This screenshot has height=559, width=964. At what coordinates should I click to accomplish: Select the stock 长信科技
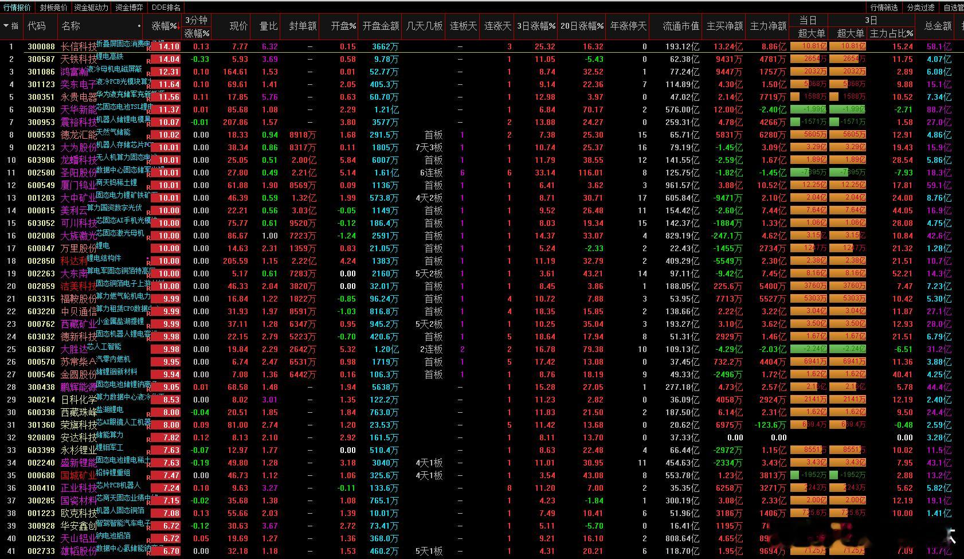point(79,46)
